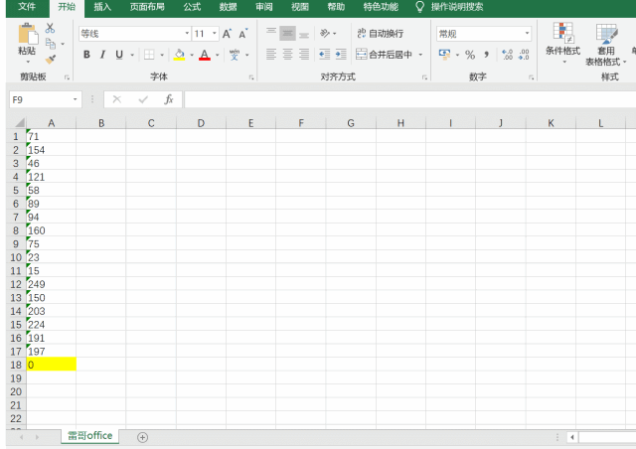Viewport: 636px width, 449px height.
Task: Select the 雷哥office sheet tab
Action: point(89,436)
